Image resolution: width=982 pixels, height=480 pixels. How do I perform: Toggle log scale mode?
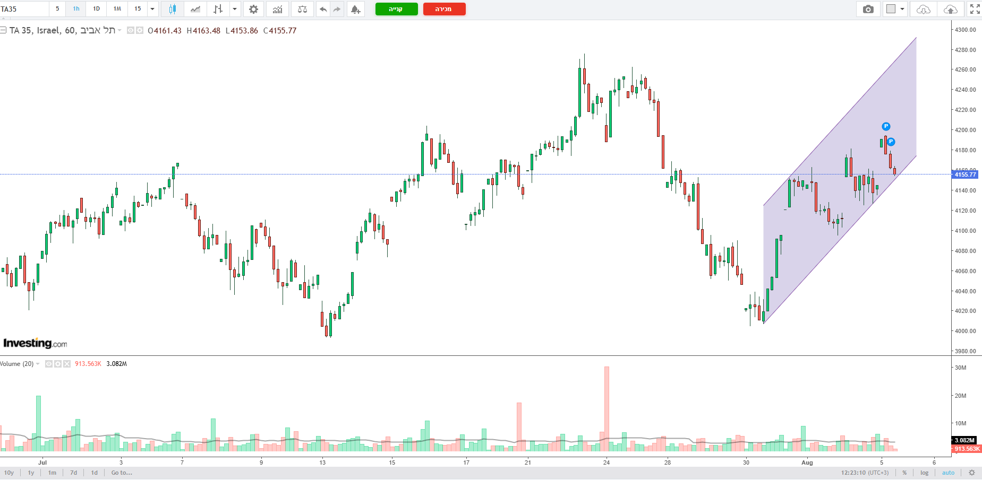tap(925, 473)
